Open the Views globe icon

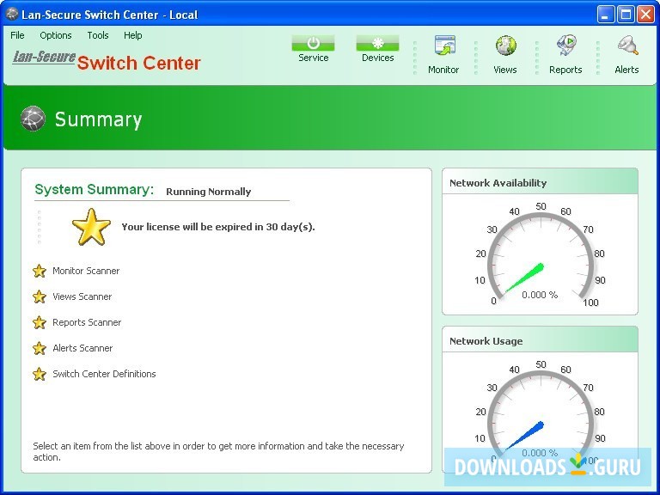[505, 46]
